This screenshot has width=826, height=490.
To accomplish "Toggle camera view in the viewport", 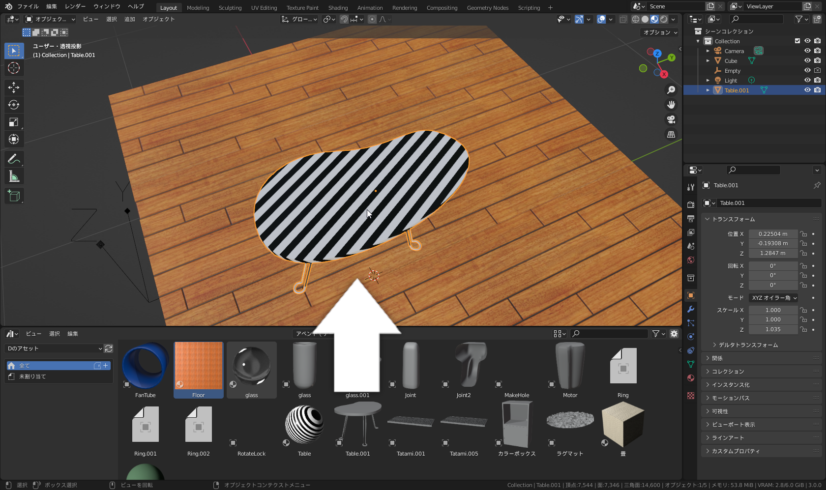I will [x=671, y=119].
